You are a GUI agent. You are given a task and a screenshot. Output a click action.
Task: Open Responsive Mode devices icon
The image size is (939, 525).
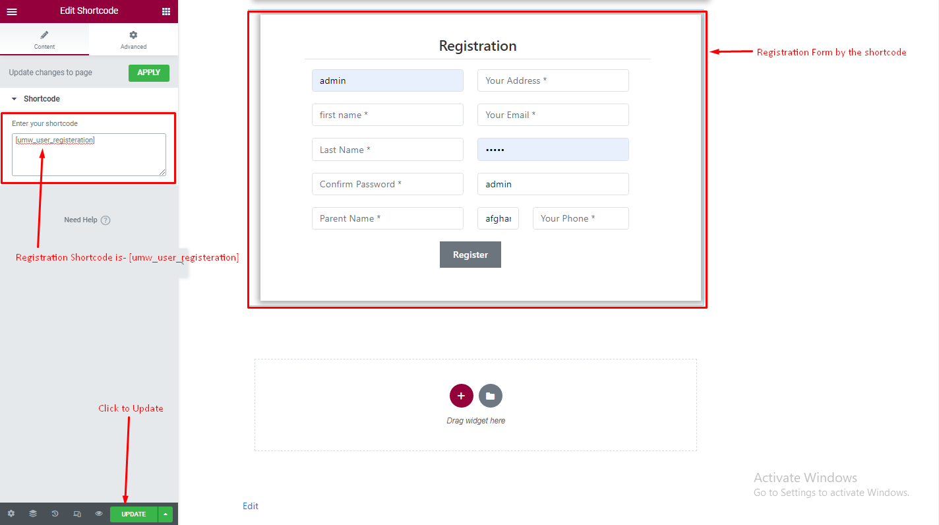tap(76, 513)
